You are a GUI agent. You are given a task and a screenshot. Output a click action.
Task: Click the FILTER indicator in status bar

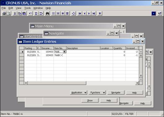(x=129, y=114)
